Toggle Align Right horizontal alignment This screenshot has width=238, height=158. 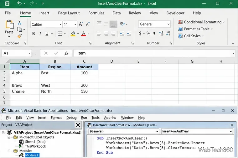(113, 34)
